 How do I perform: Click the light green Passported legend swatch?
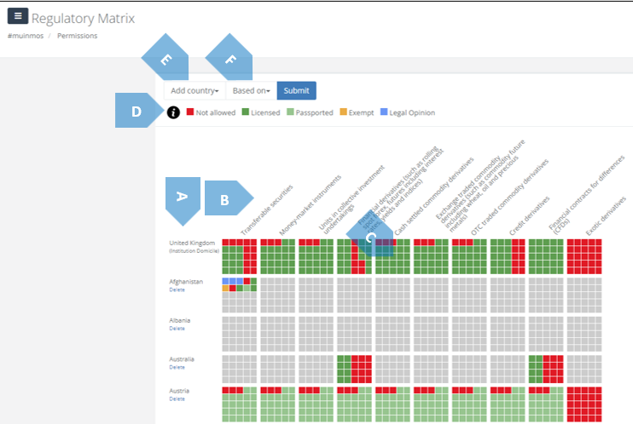288,112
